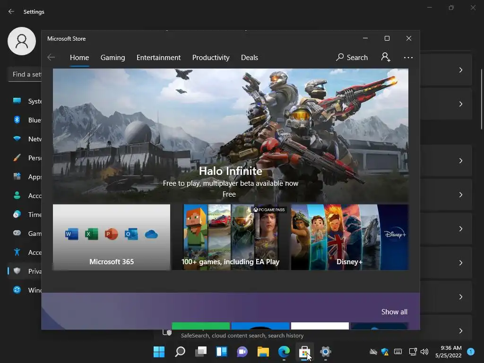Switch to the Home tab in Store
Screen dimensions: 484x363
click(79, 57)
